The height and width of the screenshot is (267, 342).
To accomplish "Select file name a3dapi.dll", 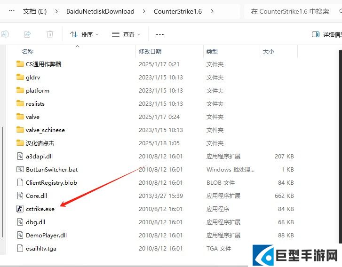I will click(x=39, y=156).
